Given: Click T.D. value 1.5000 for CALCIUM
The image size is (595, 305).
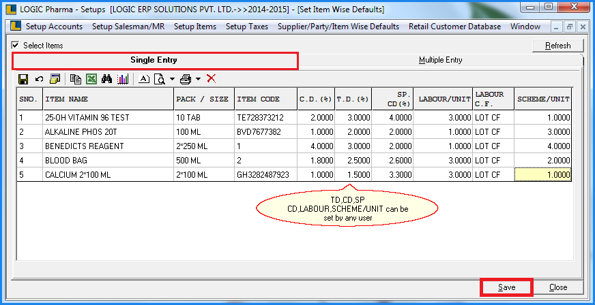Looking at the screenshot, I should click(x=353, y=175).
